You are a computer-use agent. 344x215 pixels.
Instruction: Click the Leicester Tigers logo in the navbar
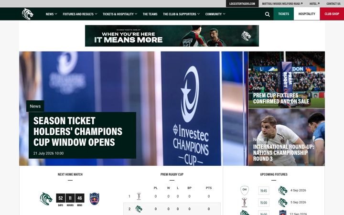28,14
